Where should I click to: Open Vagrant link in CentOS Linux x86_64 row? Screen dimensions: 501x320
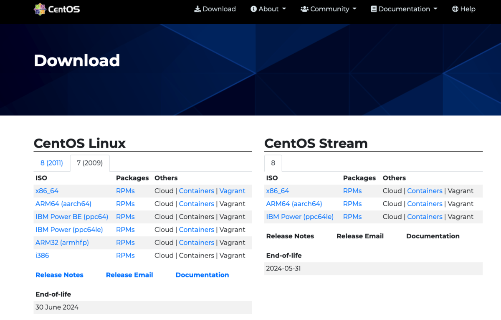point(232,191)
